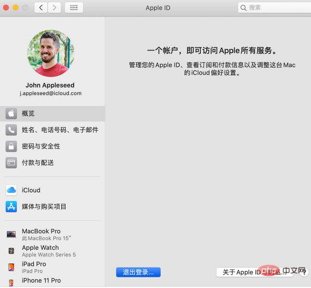Viewport: 311px width, 288px height.
Task: Click the phone icon in the sidebar
Action: (x=11, y=130)
